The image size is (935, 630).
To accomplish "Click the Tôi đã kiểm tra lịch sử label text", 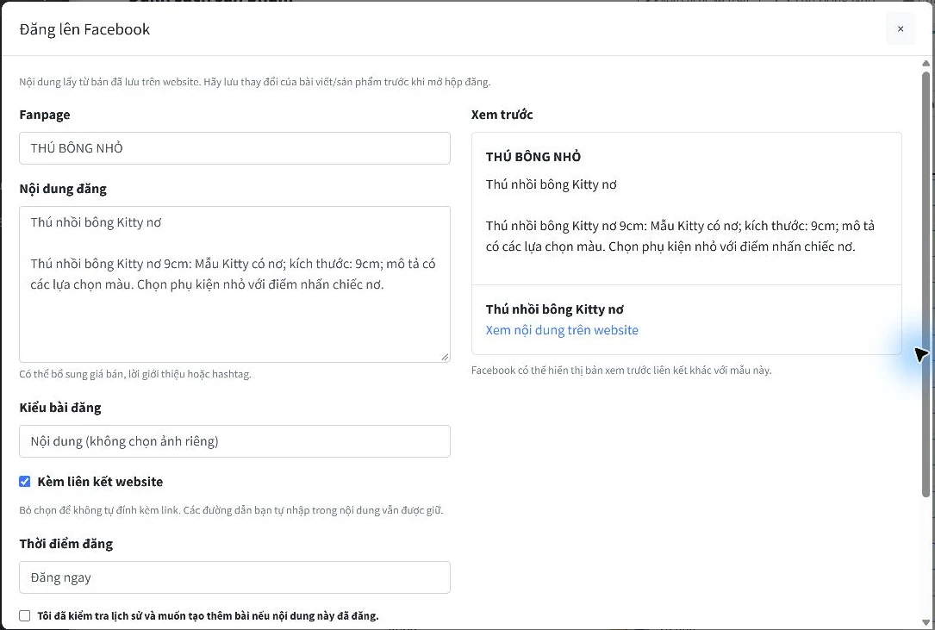I will point(208,615).
